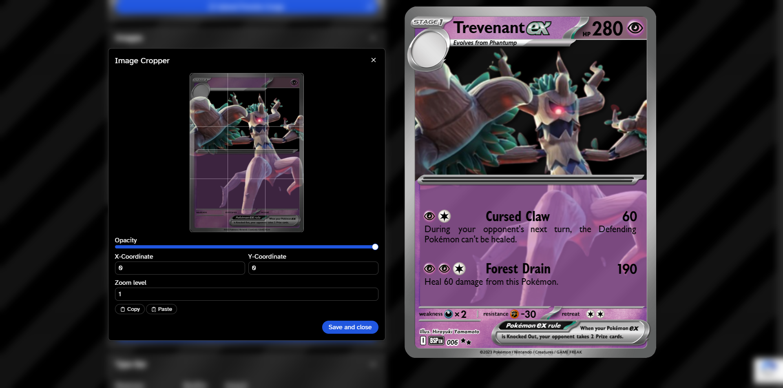Click the Opacity slider handle
783x388 pixels.
tap(375, 247)
